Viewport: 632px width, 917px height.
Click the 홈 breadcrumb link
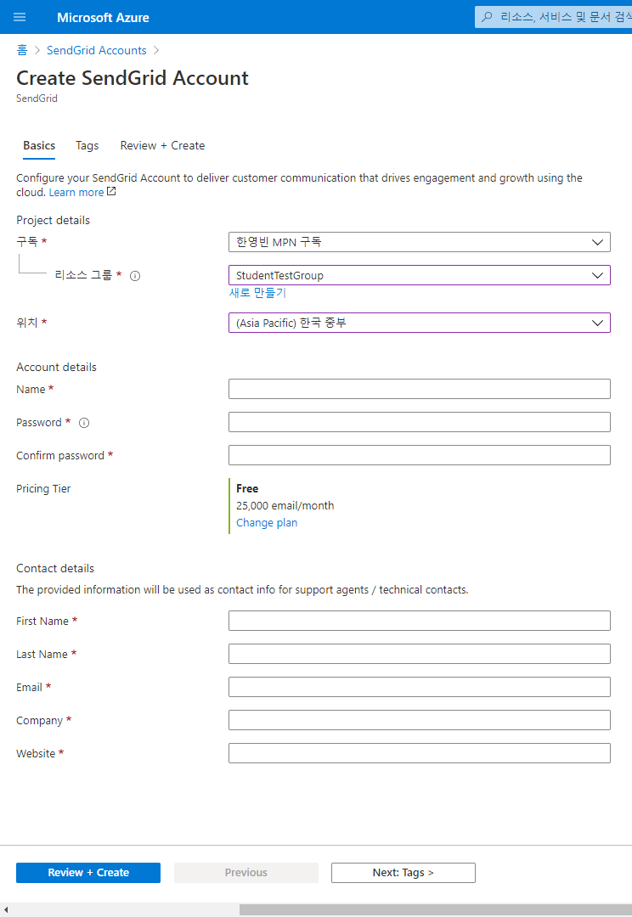point(21,51)
